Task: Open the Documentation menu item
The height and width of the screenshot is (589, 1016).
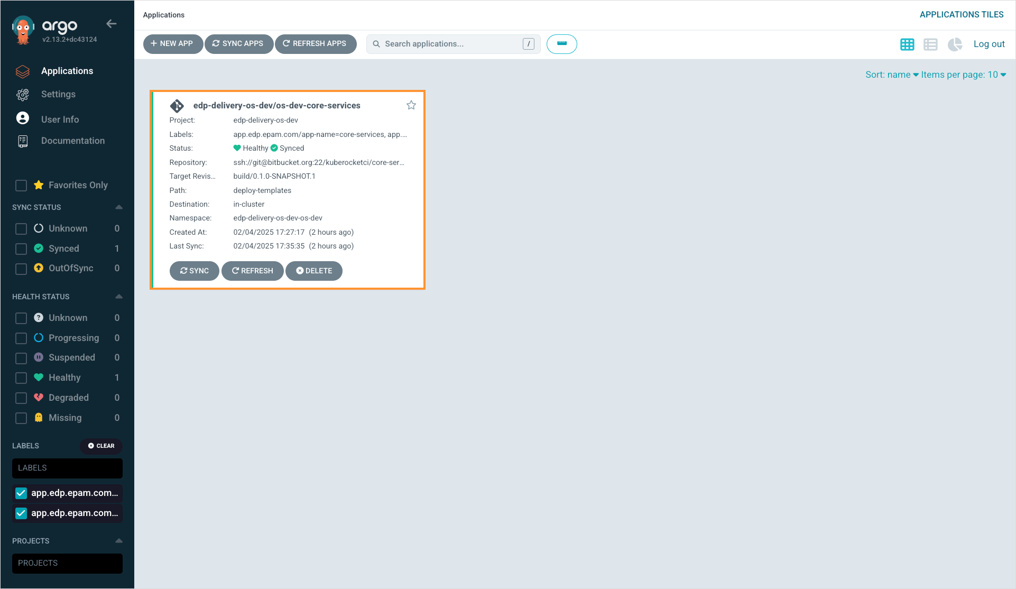Action: [x=73, y=140]
